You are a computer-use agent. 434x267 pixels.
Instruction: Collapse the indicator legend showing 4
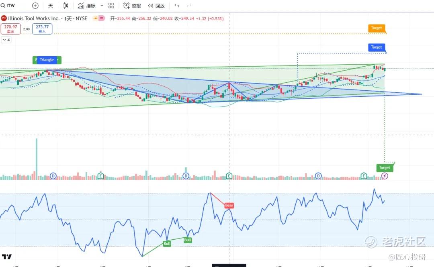coord(6,40)
